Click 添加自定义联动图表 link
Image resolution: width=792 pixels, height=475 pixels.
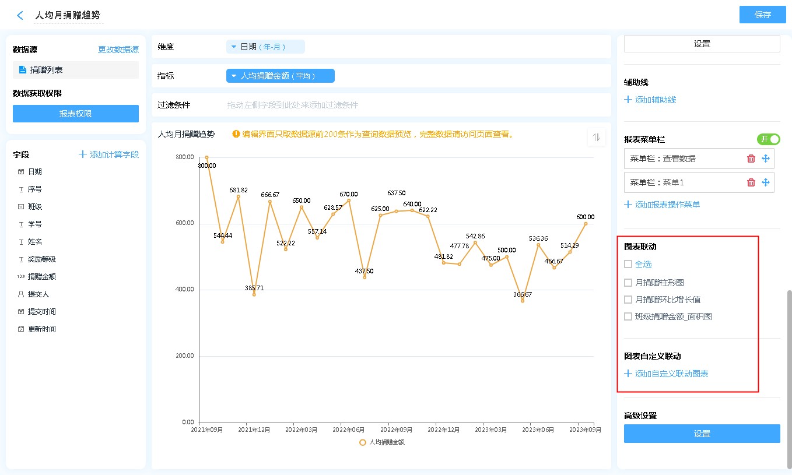(x=671, y=374)
